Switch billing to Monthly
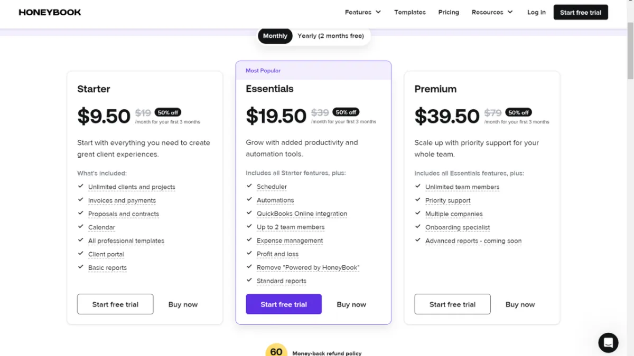The image size is (634, 356). coord(275,36)
